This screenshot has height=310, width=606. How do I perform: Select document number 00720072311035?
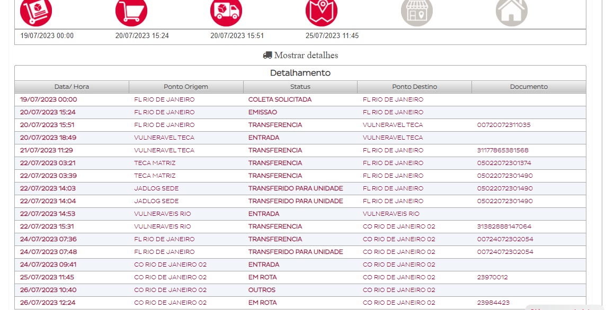504,125
